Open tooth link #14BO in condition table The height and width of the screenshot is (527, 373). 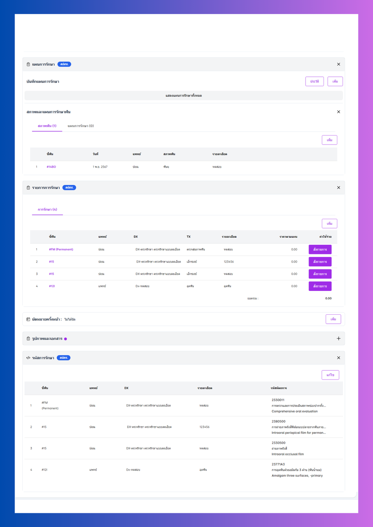51,167
